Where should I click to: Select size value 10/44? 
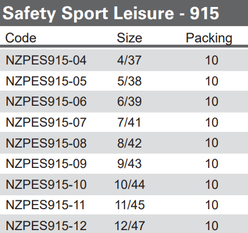click(130, 184)
